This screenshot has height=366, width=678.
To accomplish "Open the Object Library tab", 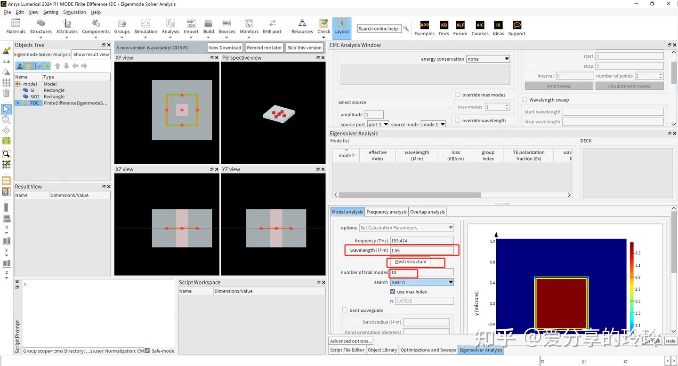I will click(x=382, y=350).
